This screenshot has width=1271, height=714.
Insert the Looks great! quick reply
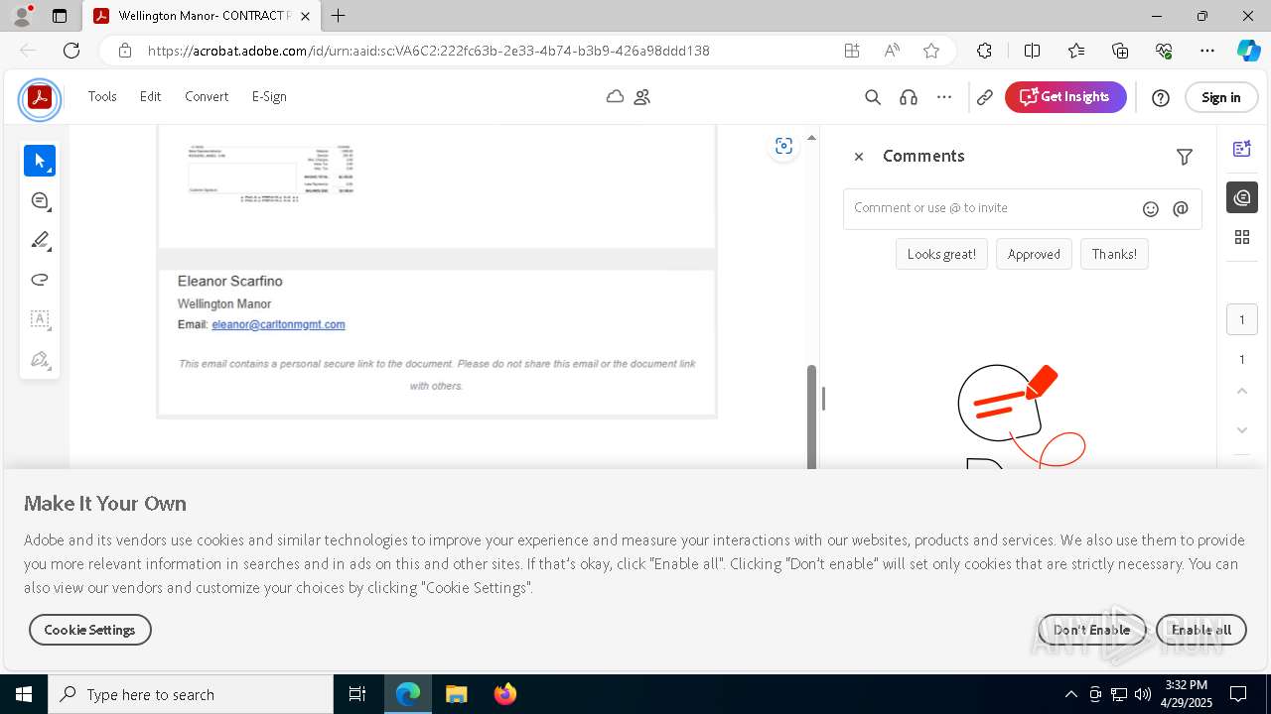(x=941, y=254)
